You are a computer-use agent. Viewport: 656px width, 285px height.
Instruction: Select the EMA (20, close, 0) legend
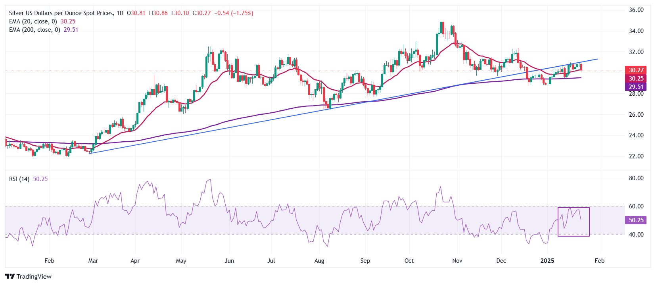(33, 21)
